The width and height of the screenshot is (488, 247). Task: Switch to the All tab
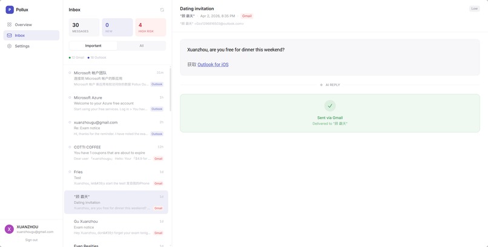click(x=142, y=46)
